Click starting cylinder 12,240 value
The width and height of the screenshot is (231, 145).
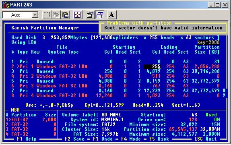(104, 95)
